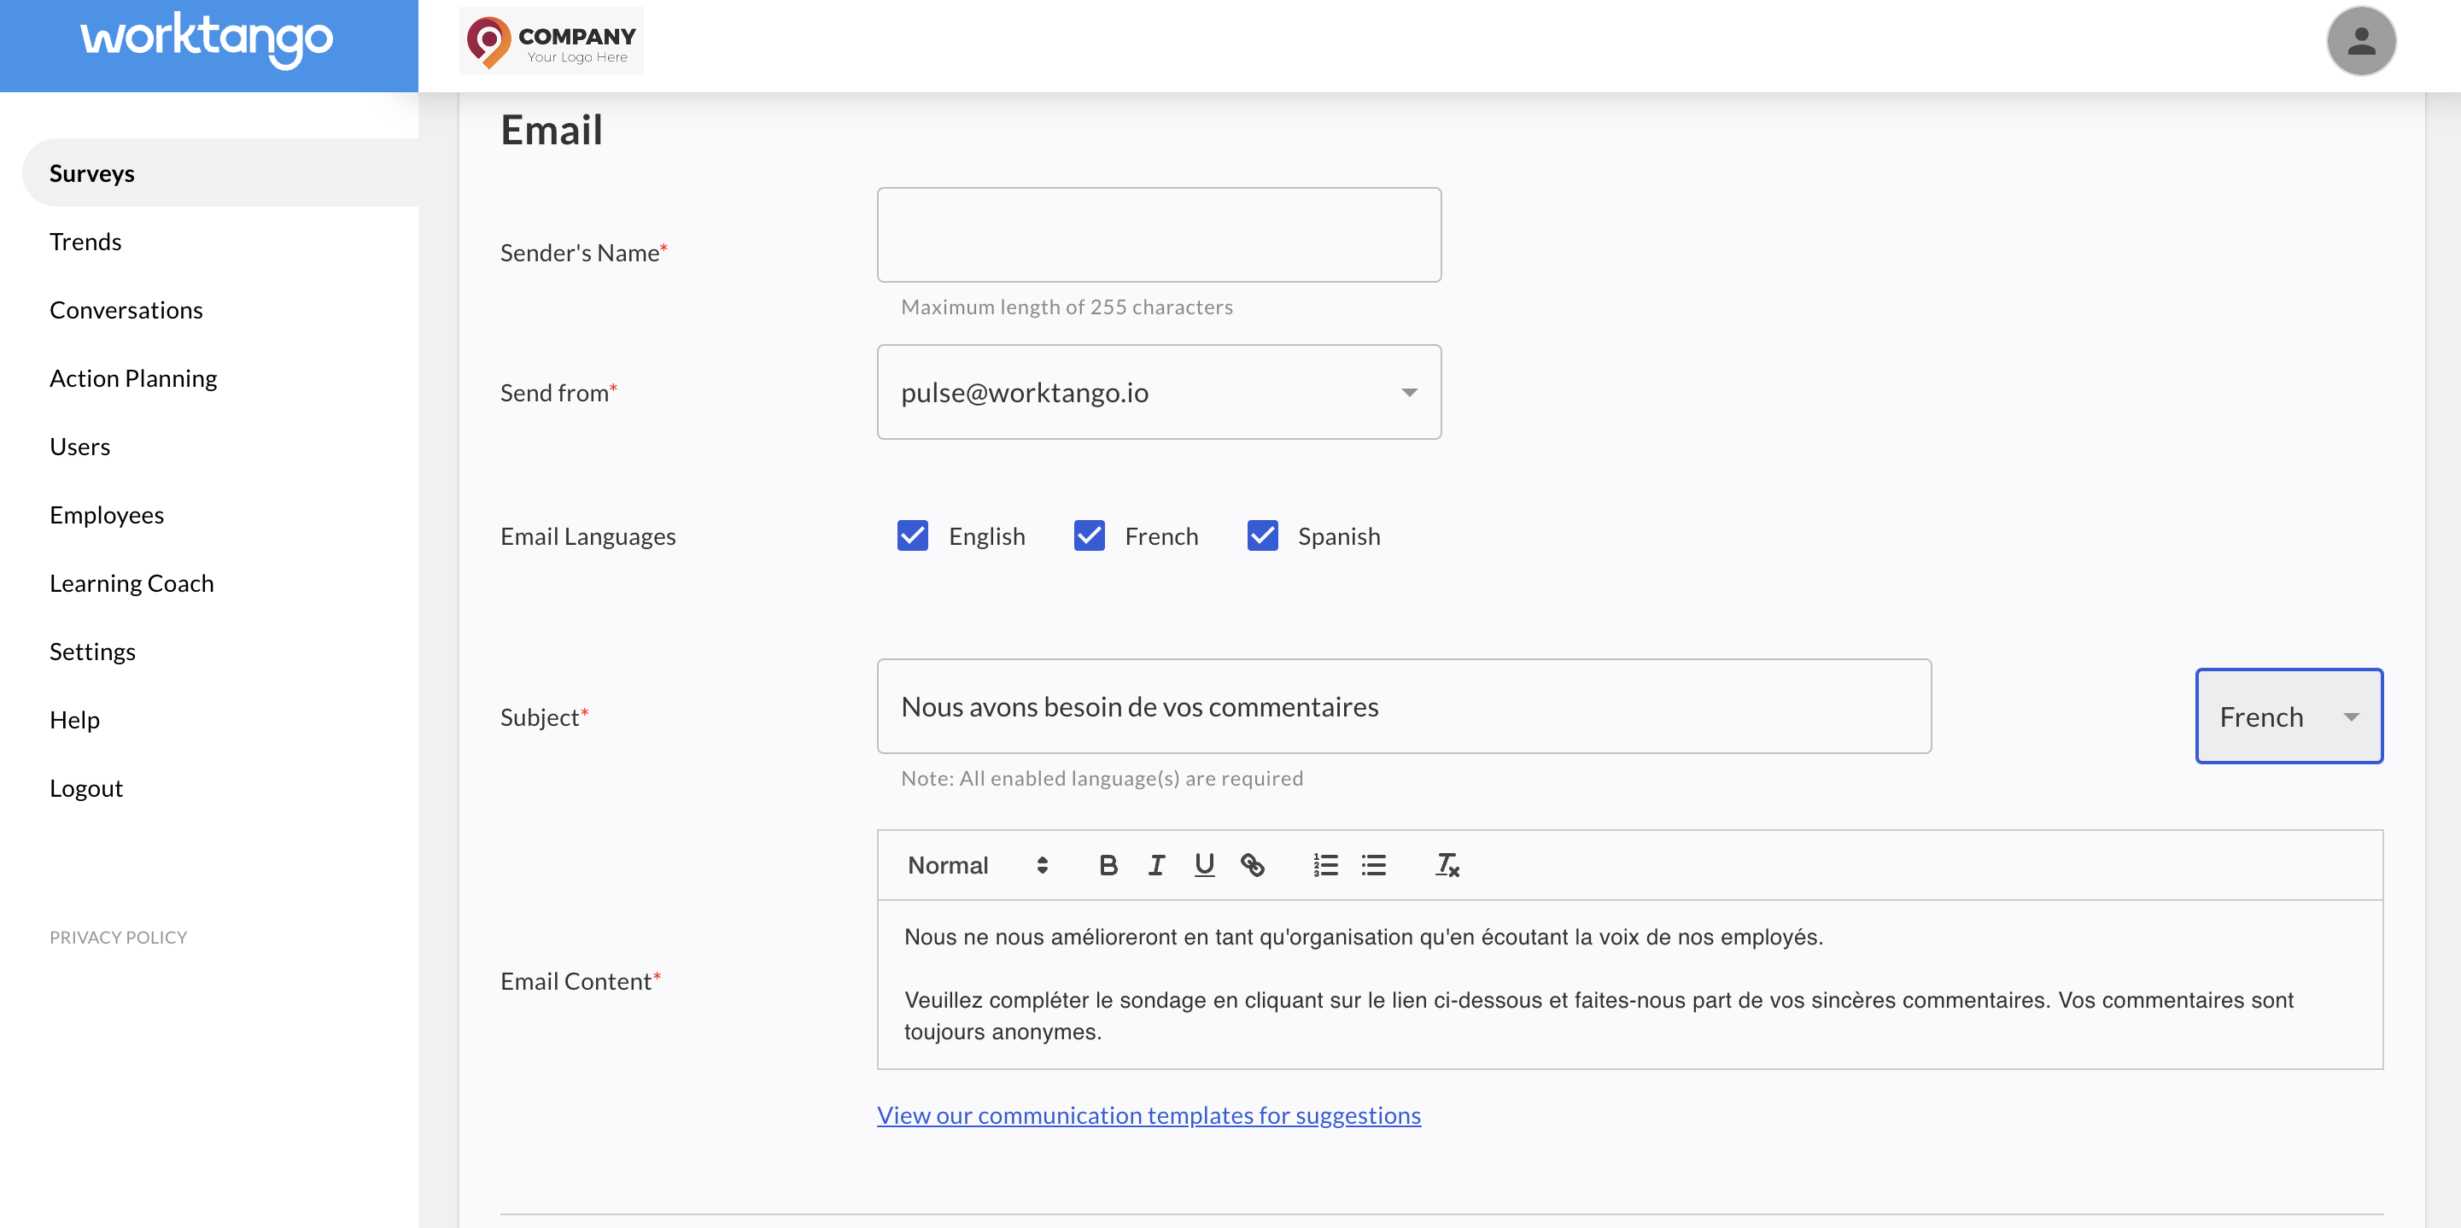Click the Subject text field
The image size is (2461, 1228).
pos(1404,706)
